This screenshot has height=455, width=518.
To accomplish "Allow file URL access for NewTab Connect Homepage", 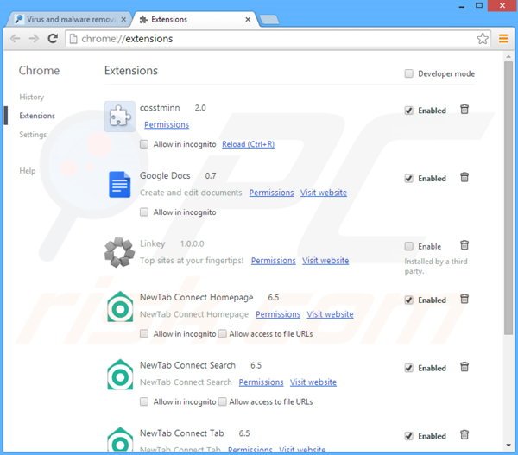I will [x=223, y=333].
